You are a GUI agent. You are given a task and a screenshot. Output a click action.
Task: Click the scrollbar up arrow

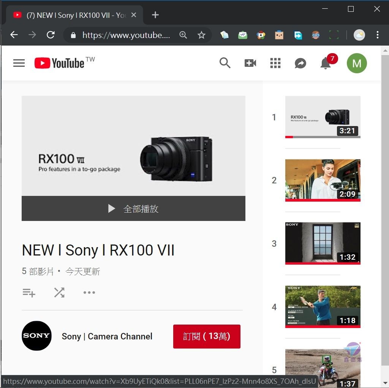click(x=385, y=50)
